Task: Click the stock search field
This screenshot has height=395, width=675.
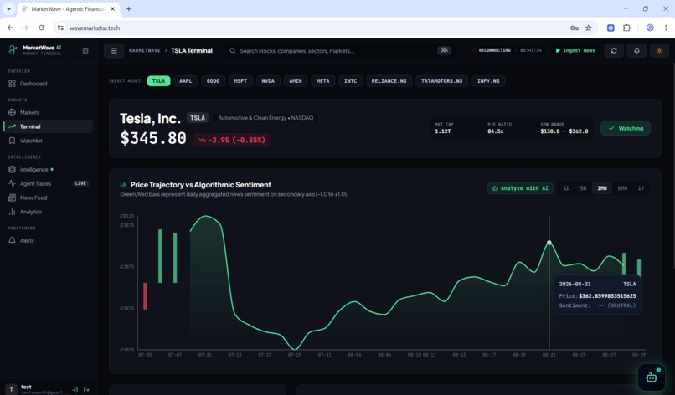Action: pyautogui.click(x=340, y=51)
